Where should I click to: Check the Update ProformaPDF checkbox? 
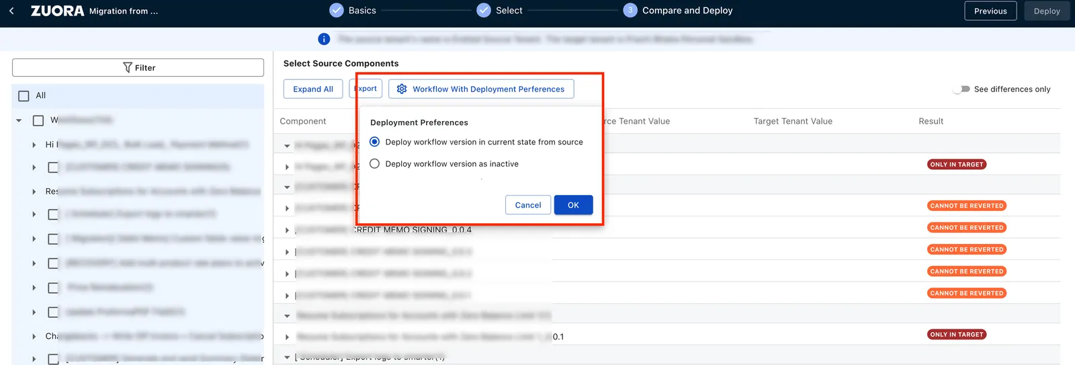coord(53,313)
